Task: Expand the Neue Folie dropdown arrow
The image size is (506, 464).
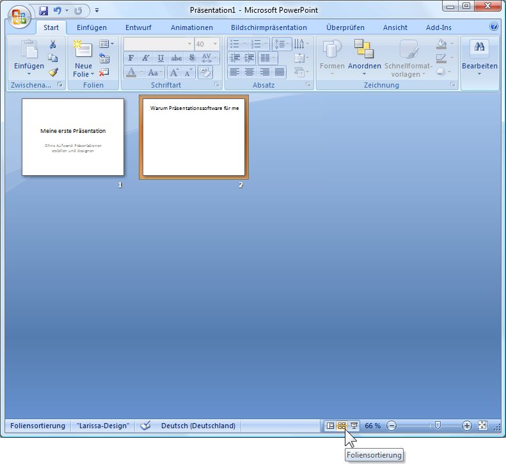Action: pos(92,74)
